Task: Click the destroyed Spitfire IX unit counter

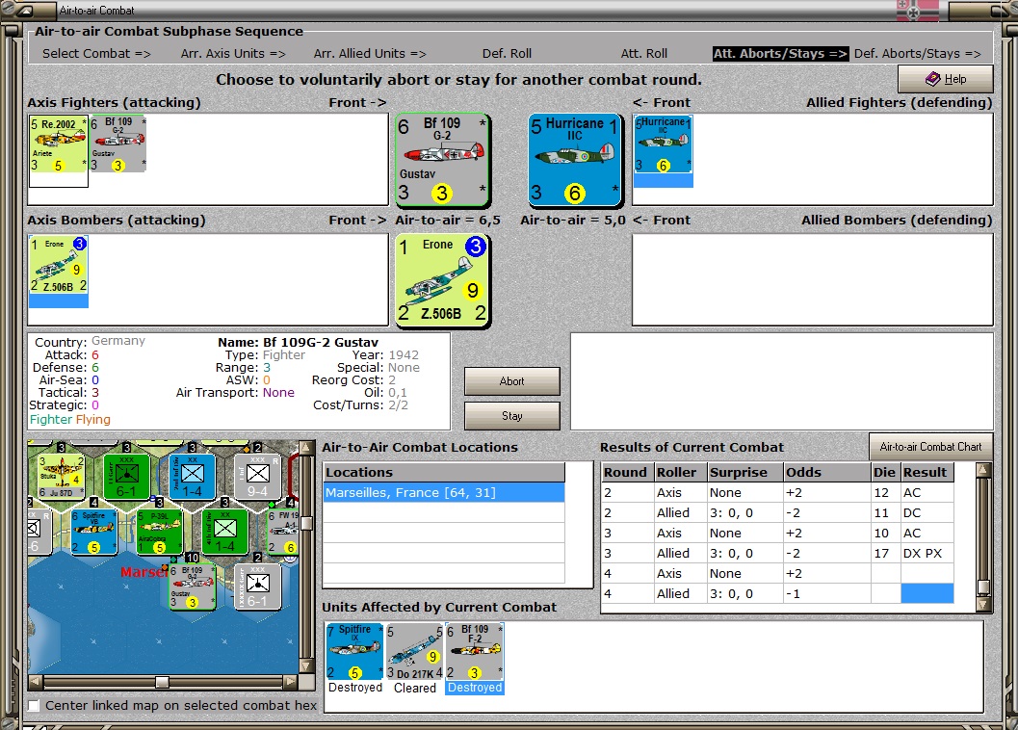Action: 354,651
